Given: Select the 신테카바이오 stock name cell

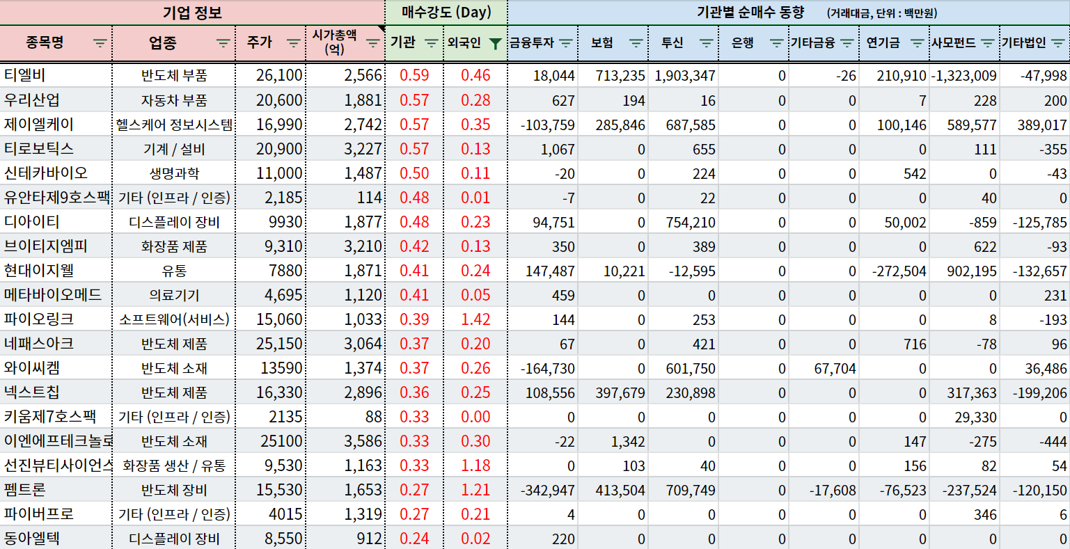Looking at the screenshot, I should coord(56,173).
